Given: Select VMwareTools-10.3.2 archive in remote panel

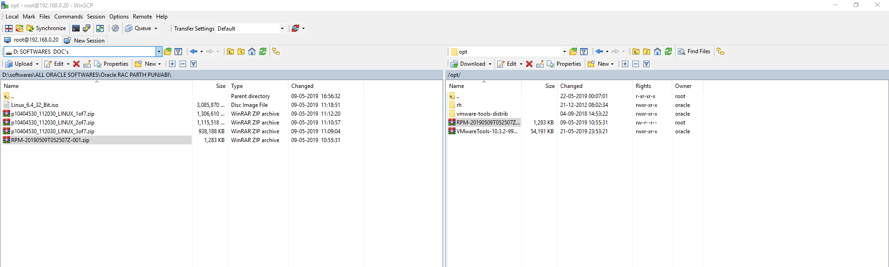Looking at the screenshot, I should point(487,131).
